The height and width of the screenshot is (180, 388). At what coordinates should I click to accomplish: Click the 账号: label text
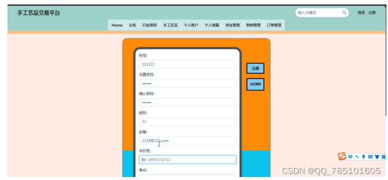pos(143,55)
